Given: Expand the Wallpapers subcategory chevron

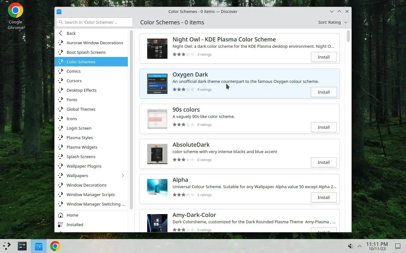Looking at the screenshot, I should point(123,176).
